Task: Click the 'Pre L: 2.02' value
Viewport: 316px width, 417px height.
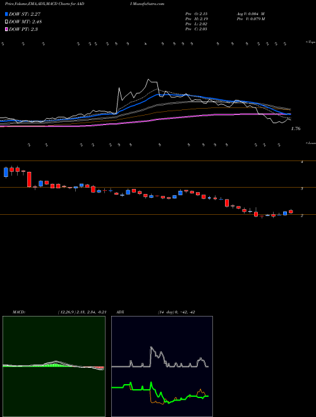Action: [197, 24]
